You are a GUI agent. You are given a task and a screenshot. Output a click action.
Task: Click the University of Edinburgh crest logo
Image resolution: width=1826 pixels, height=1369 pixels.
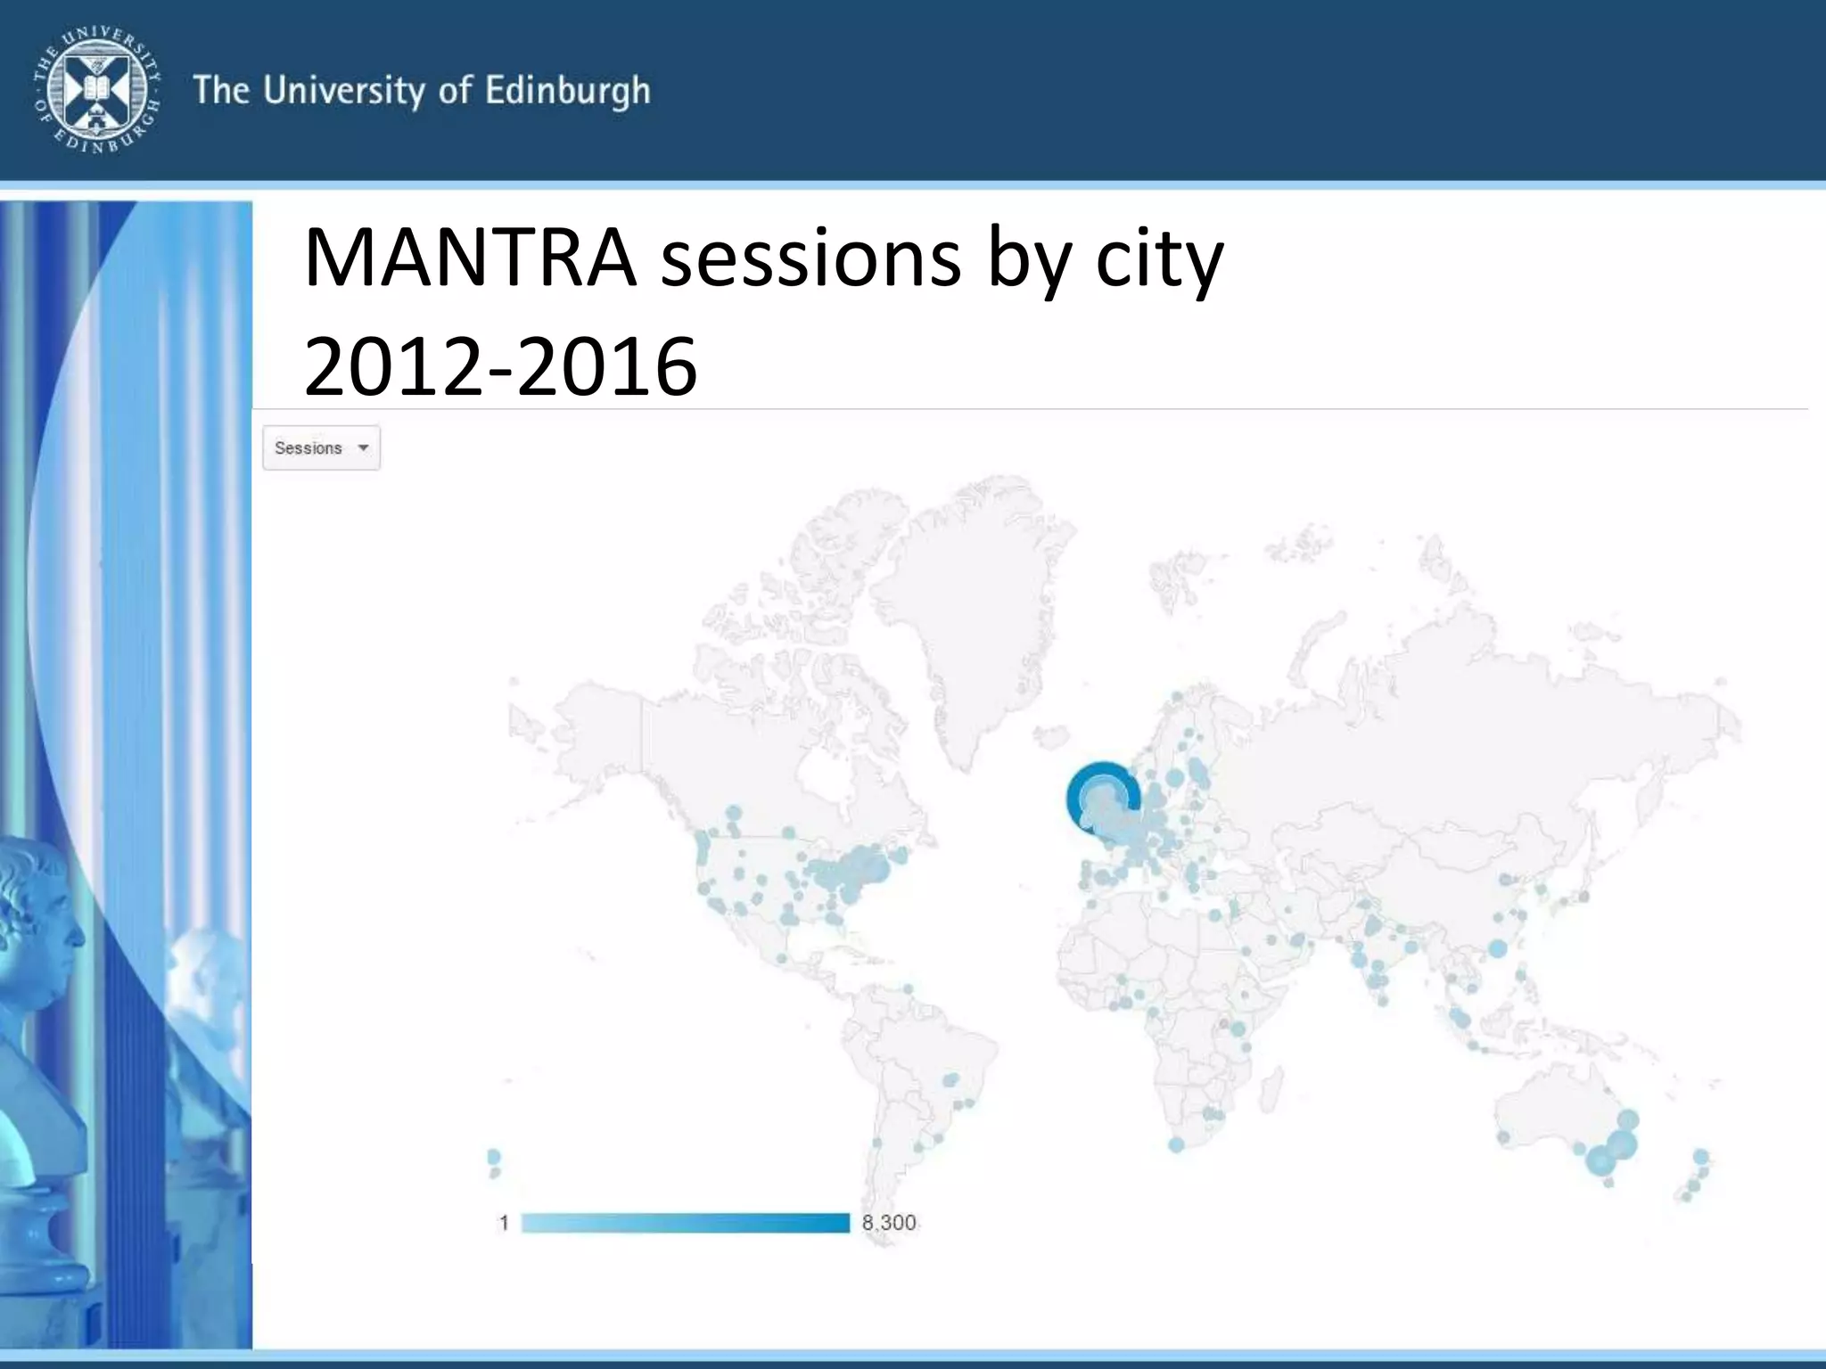point(96,90)
